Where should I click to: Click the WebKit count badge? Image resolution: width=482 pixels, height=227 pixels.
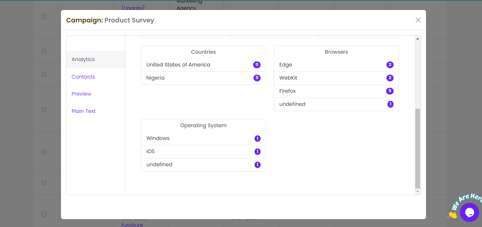pyautogui.click(x=390, y=78)
